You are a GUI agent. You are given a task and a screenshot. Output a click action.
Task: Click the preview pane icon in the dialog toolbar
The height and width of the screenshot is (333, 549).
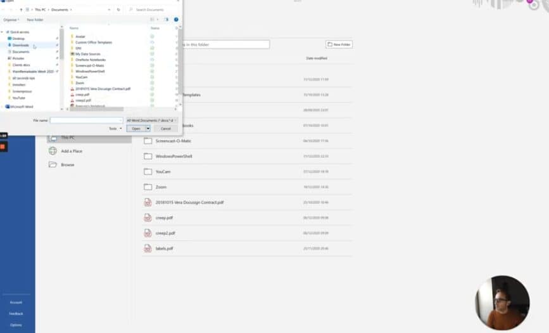click(167, 20)
